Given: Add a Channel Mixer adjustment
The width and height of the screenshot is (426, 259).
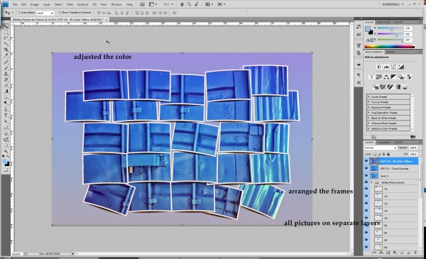Looking at the screenshot, I should click(408, 77).
